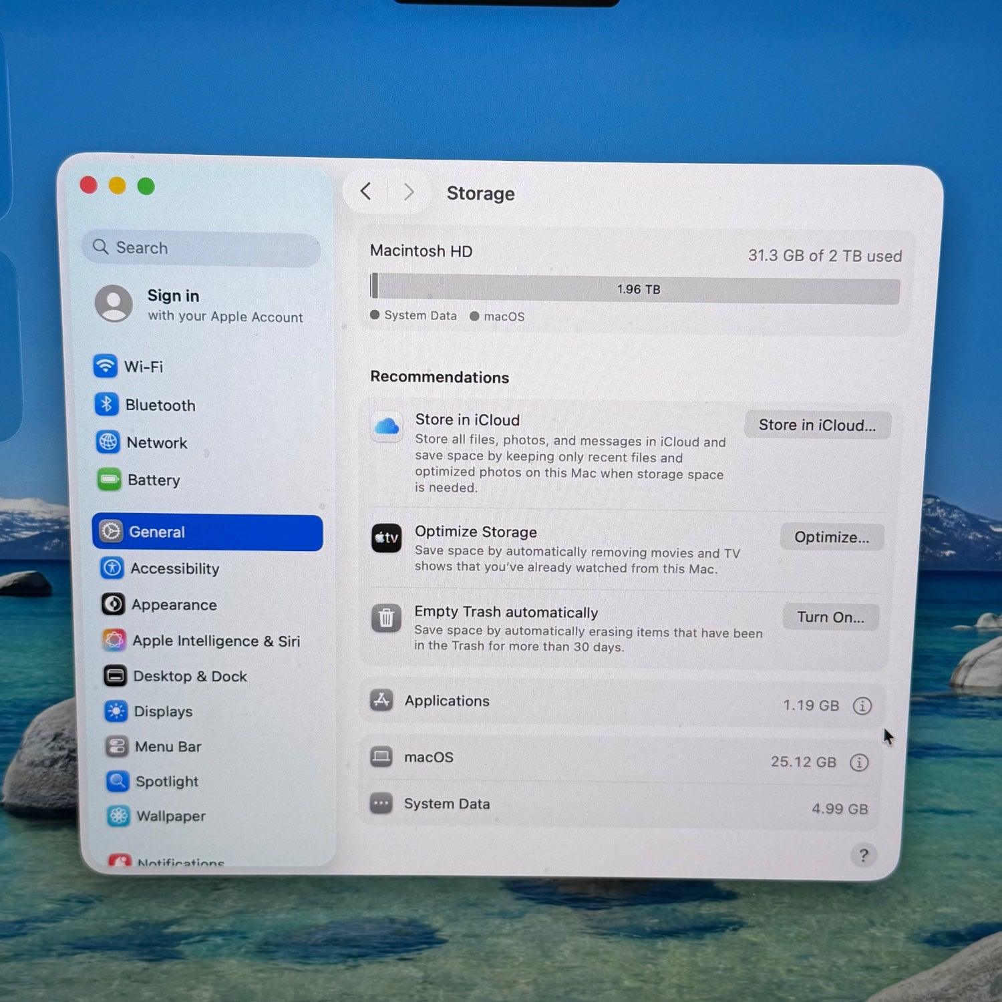
Task: Go forward with the right chevron
Action: point(409,192)
